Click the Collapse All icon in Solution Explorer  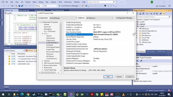pos(154,14)
